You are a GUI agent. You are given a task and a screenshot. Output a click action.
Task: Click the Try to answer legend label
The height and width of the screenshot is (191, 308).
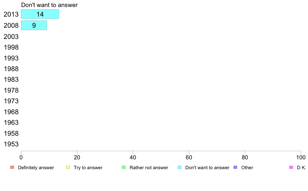(x=88, y=168)
